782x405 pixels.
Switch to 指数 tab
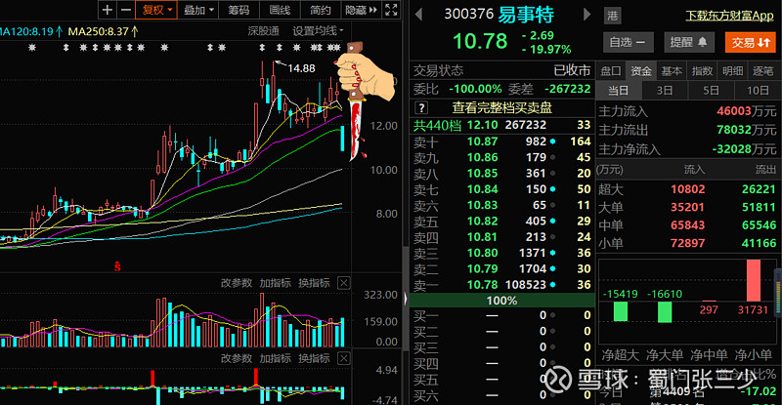point(702,71)
